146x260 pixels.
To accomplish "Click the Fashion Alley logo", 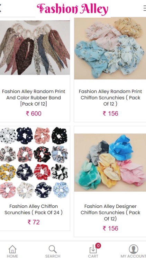I will click(x=73, y=9).
